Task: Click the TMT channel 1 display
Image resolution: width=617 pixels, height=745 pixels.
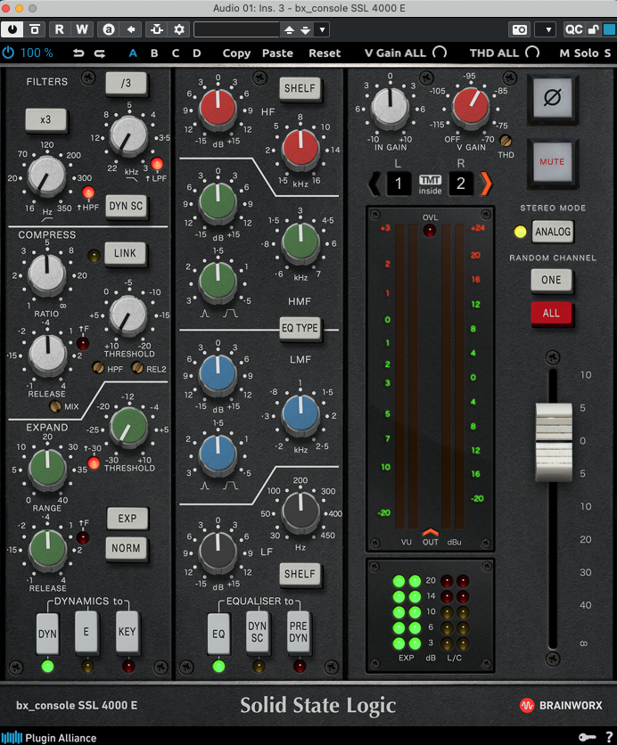Action: [x=399, y=184]
